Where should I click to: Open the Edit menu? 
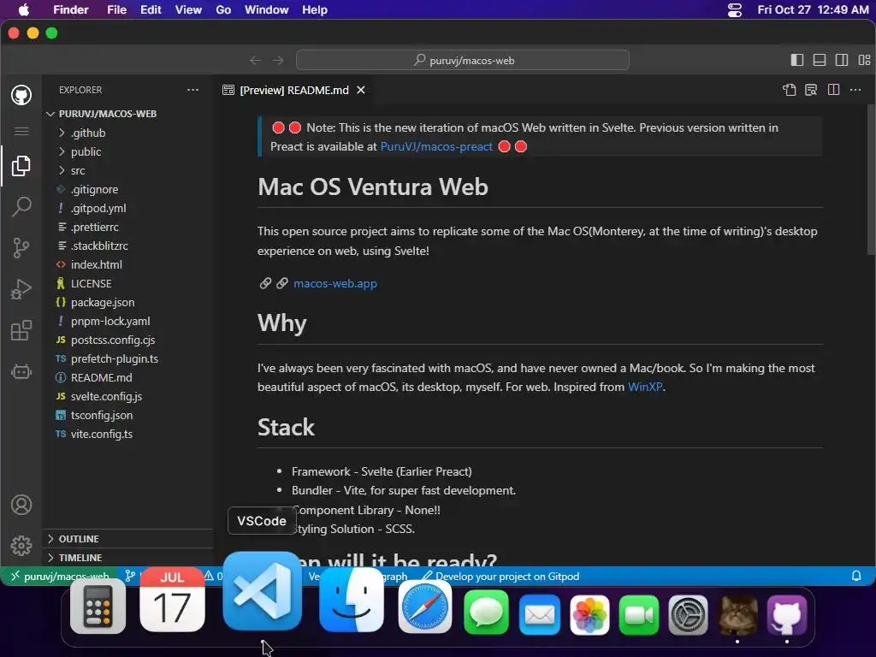[151, 9]
